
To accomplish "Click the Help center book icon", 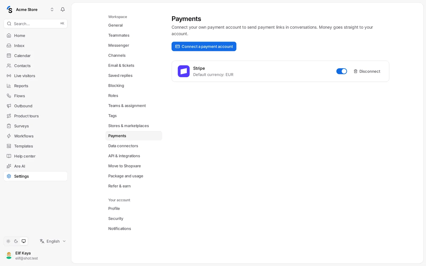I will point(9,156).
